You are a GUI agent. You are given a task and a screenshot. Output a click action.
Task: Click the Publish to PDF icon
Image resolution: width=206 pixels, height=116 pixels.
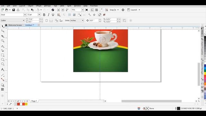tap(67, 10)
